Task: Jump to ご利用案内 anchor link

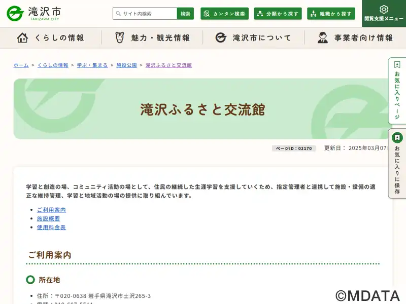Action: 51,210
